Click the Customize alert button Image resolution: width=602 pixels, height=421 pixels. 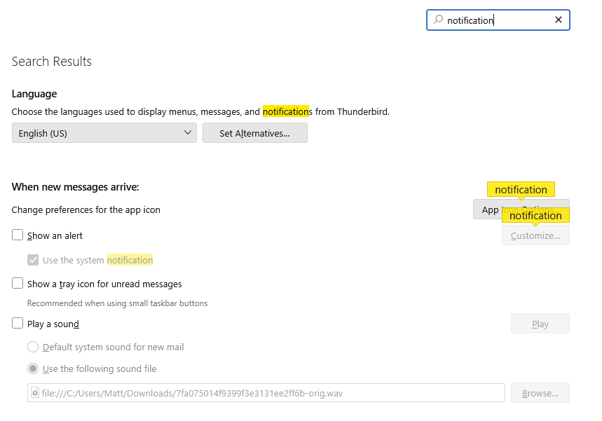535,235
